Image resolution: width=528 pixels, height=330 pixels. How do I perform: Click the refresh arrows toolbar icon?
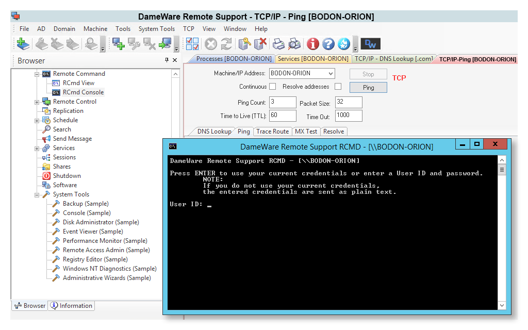(226, 44)
